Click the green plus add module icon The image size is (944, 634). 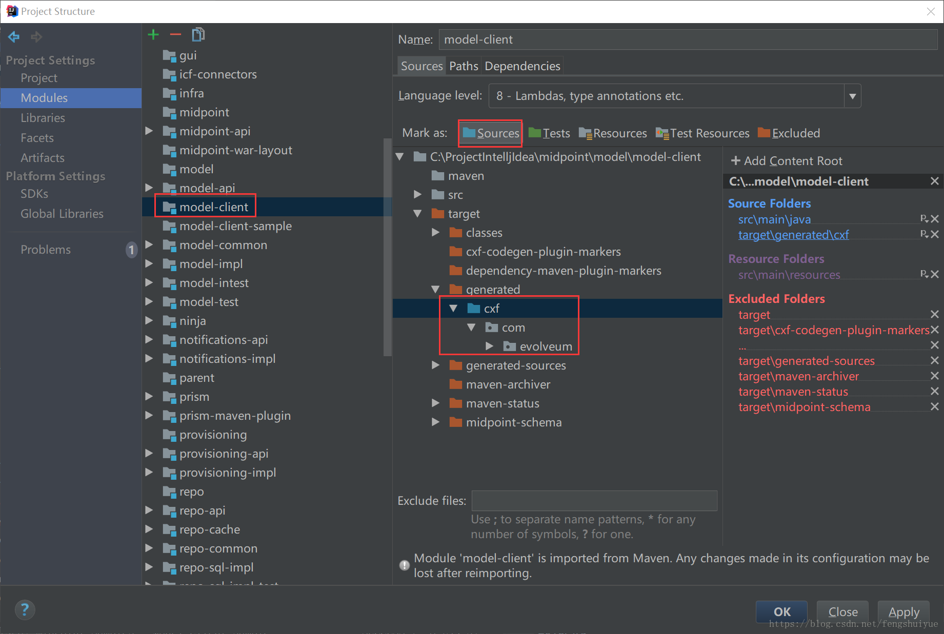click(153, 35)
